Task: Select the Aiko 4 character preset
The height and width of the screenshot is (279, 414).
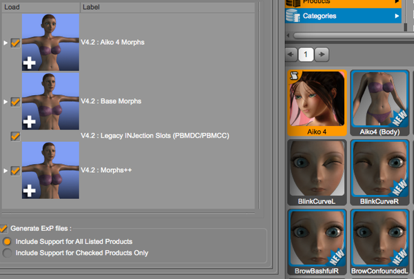Action: coord(317,103)
